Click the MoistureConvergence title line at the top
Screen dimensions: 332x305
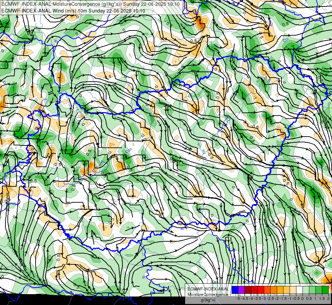[x=91, y=4]
